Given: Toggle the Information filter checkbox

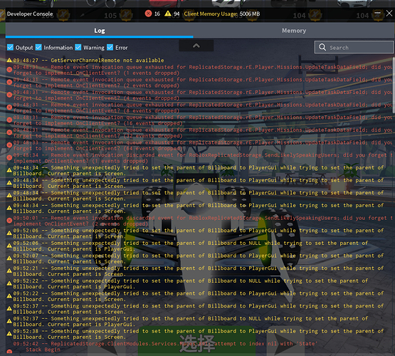Looking at the screenshot, I should coord(38,48).
